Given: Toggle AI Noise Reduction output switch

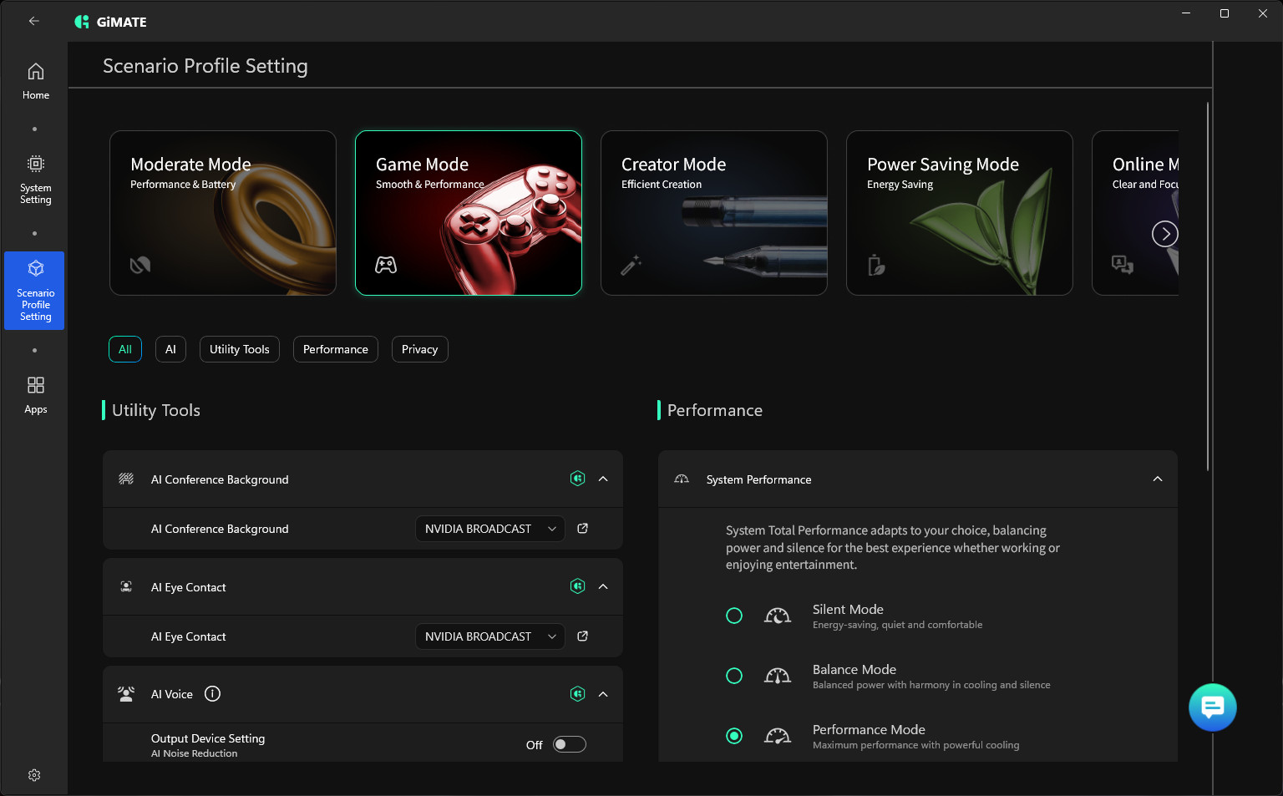Looking at the screenshot, I should (x=570, y=744).
